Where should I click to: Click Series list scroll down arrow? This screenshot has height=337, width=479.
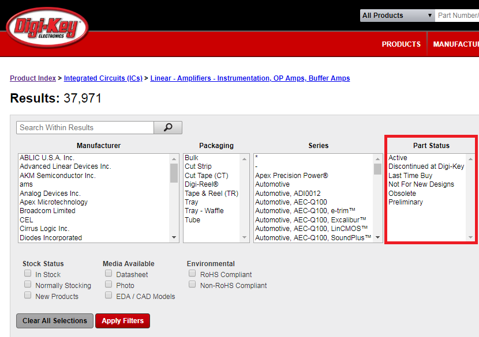tap(377, 237)
